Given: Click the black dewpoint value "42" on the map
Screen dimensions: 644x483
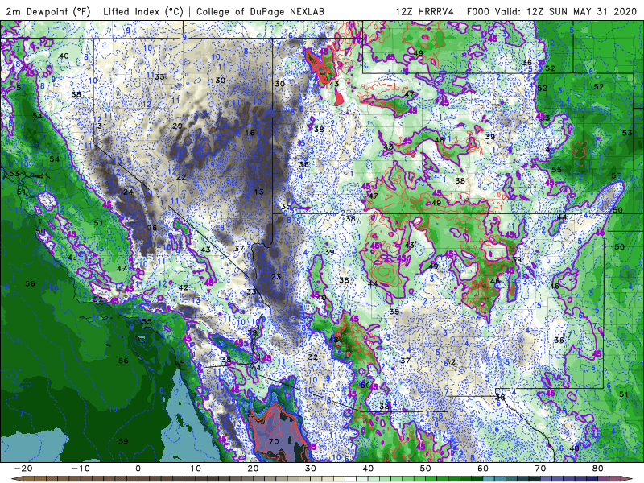Looking at the screenshot, I should coord(184,288).
